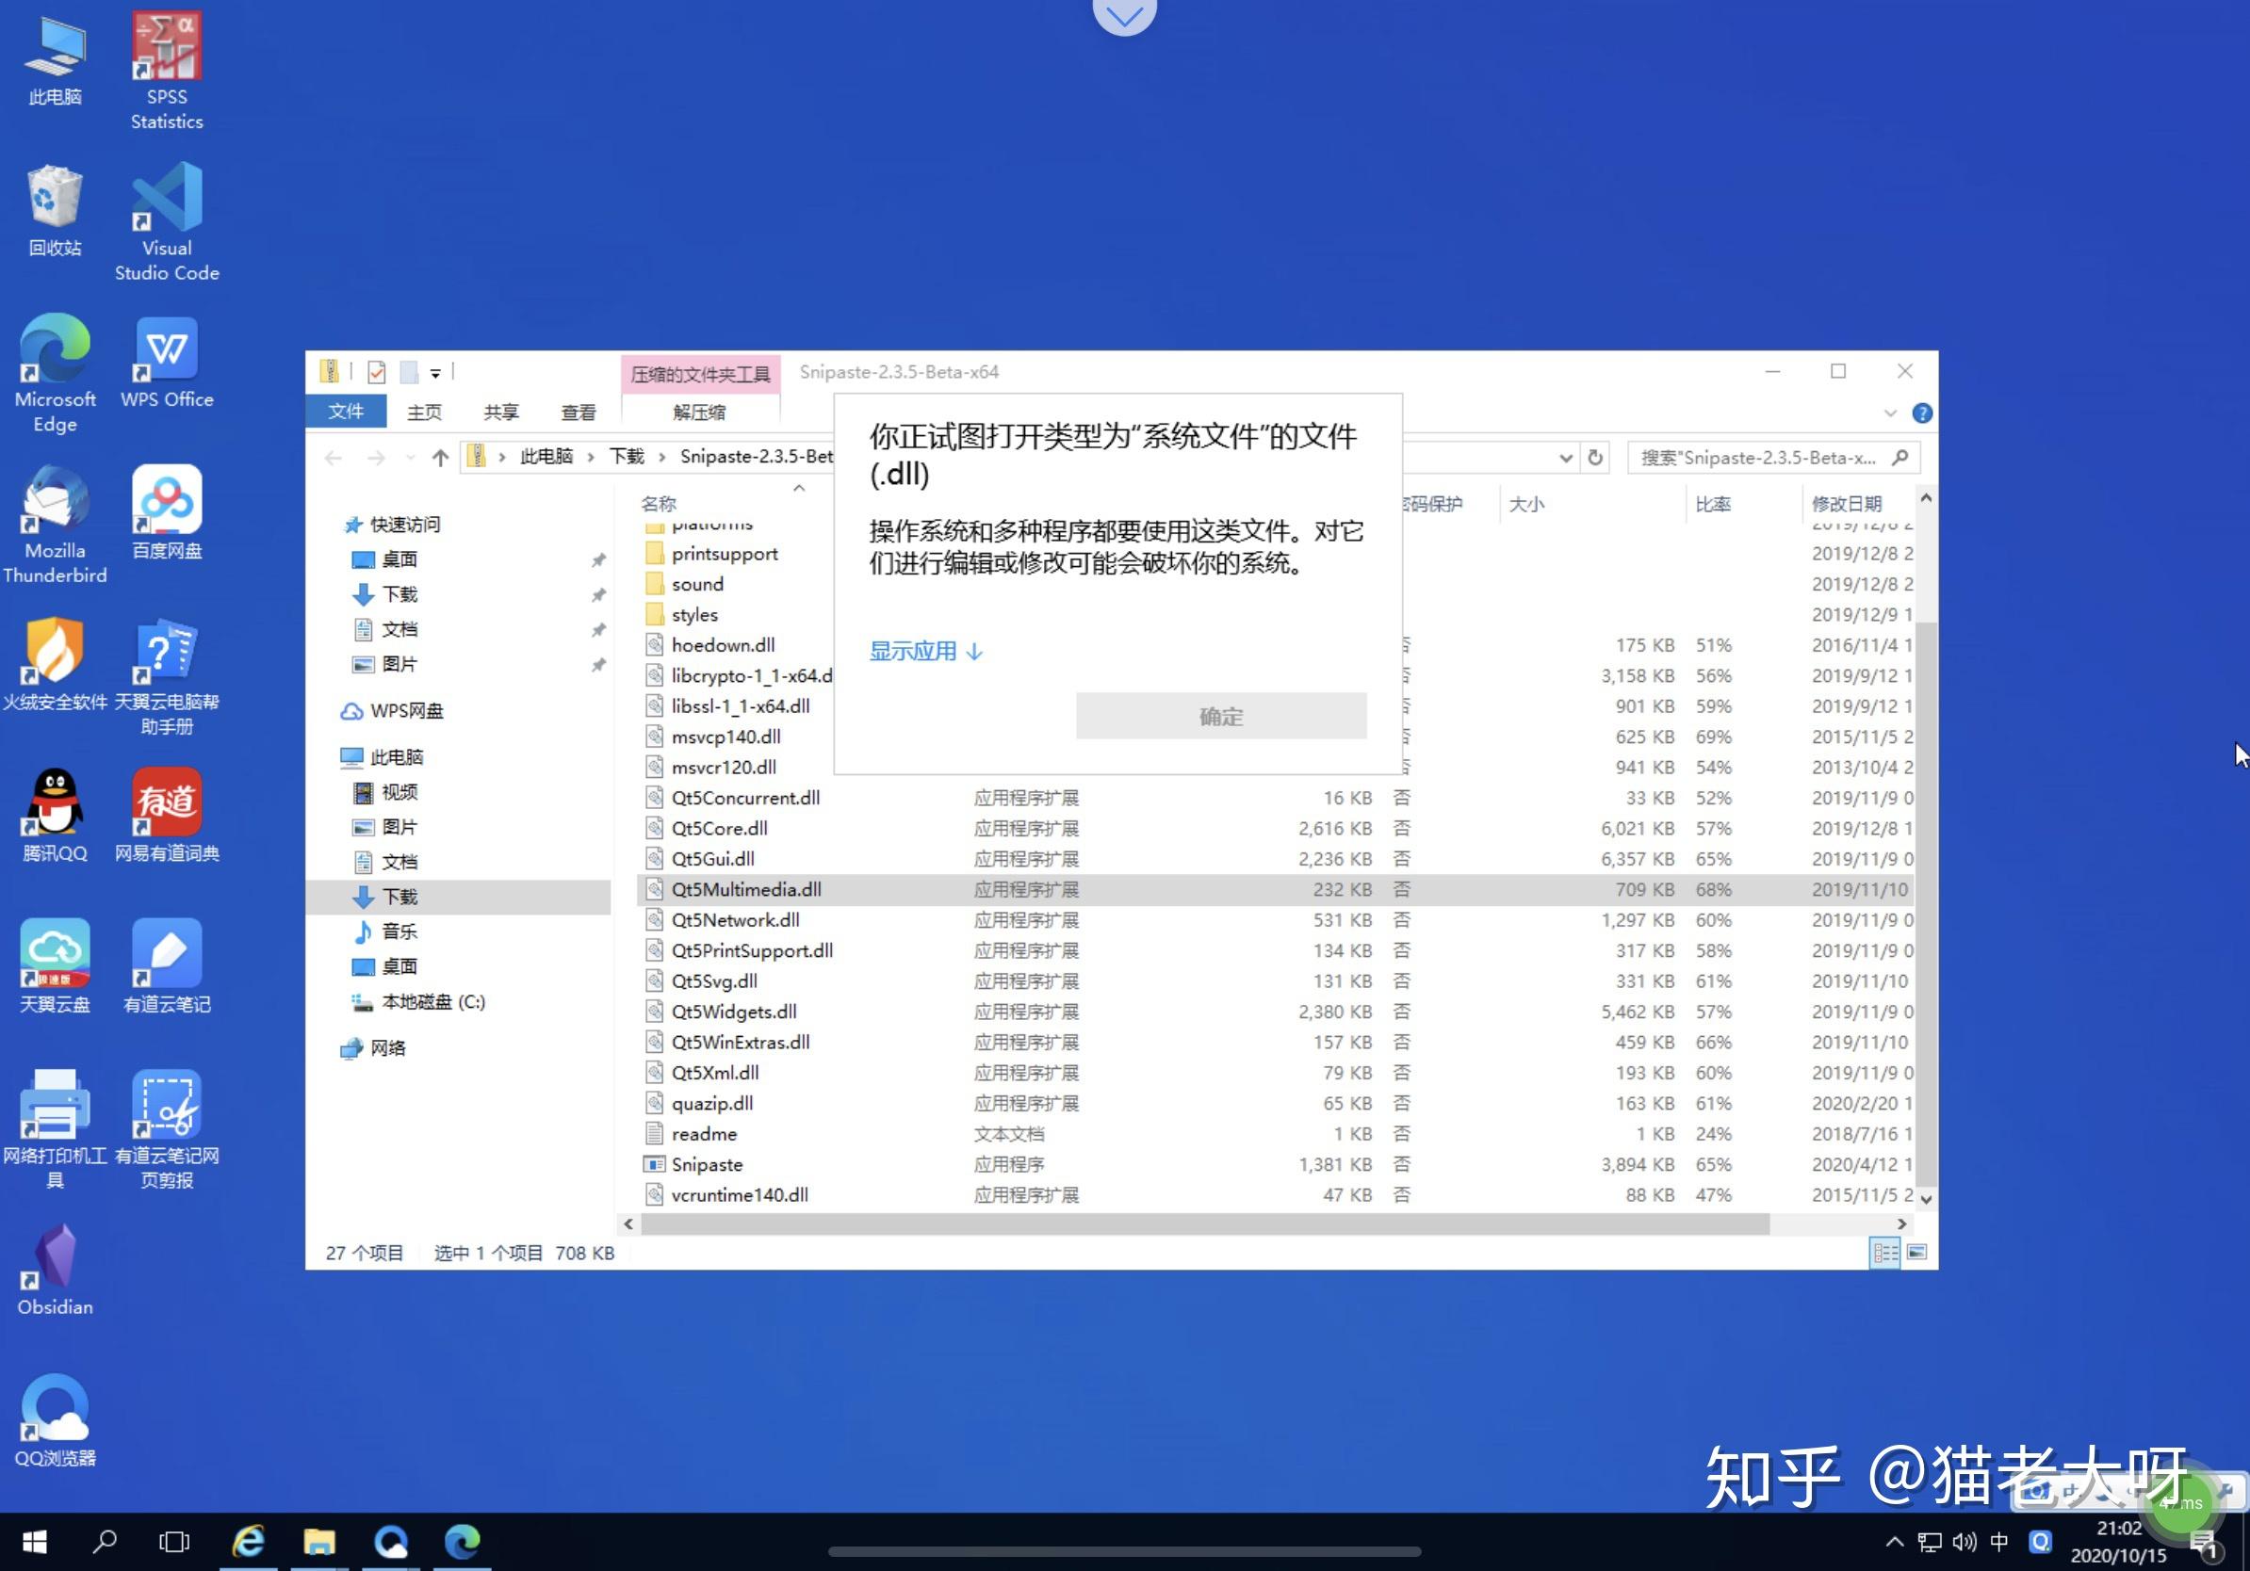The image size is (2250, 1571).
Task: Click the 确定 button in dialog
Action: pyautogui.click(x=1221, y=716)
